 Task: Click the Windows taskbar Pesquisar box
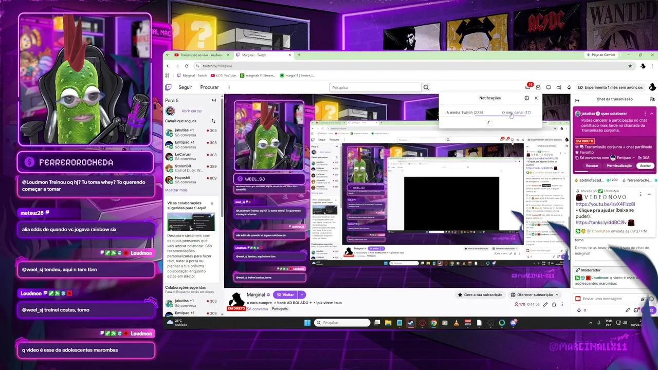coord(342,323)
